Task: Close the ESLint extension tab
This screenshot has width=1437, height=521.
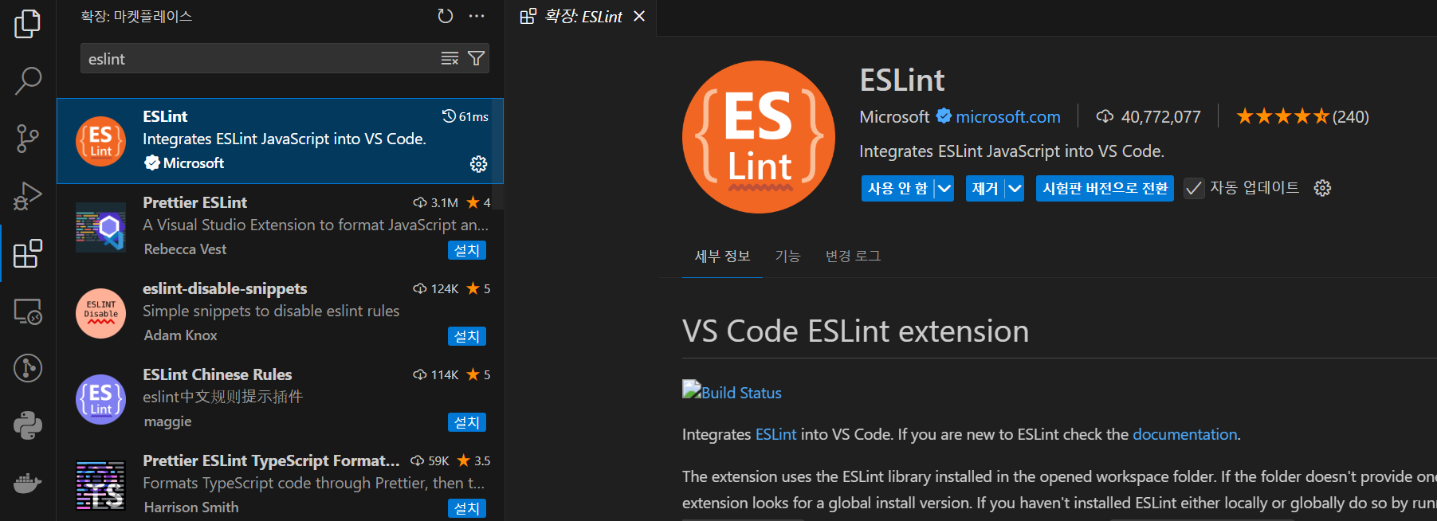Action: [x=639, y=16]
